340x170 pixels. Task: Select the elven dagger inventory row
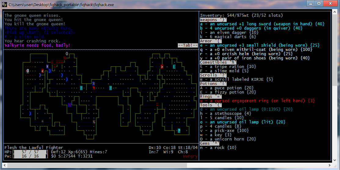229,32
